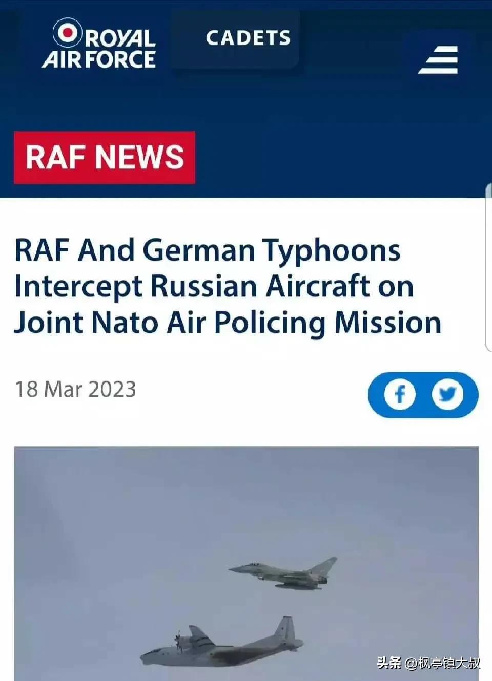Click the RAF roundel logo

(67, 33)
